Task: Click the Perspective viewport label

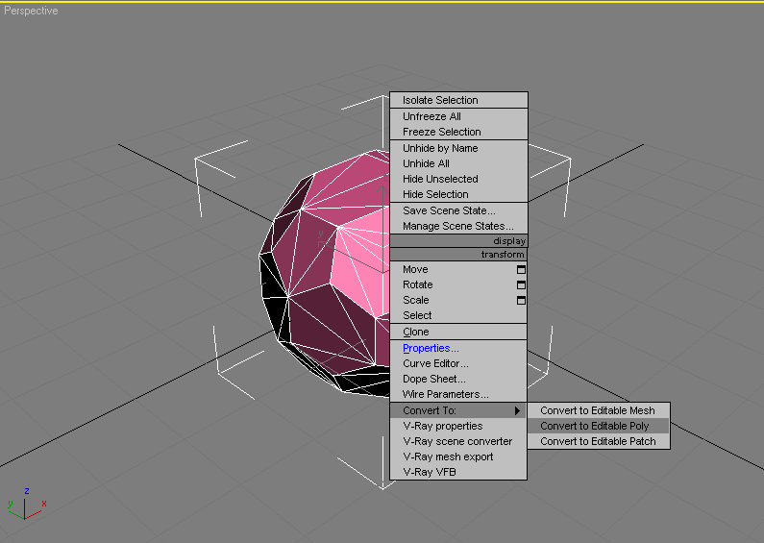Action: (31, 11)
